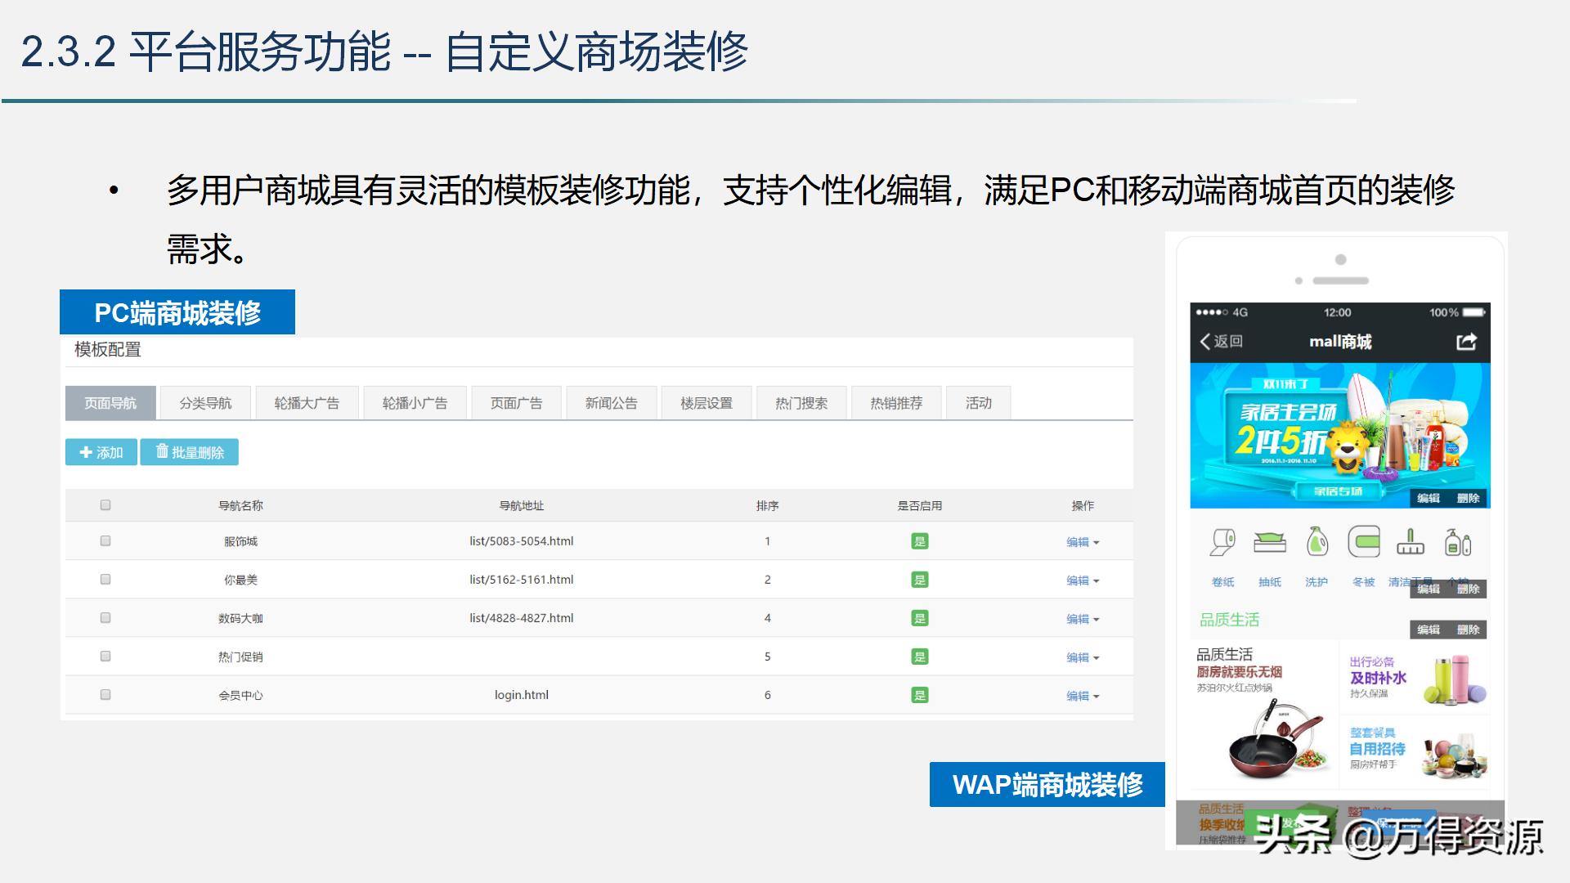Viewport: 1570px width, 883px height.
Task: Click the 添加 add button
Action: (x=101, y=452)
